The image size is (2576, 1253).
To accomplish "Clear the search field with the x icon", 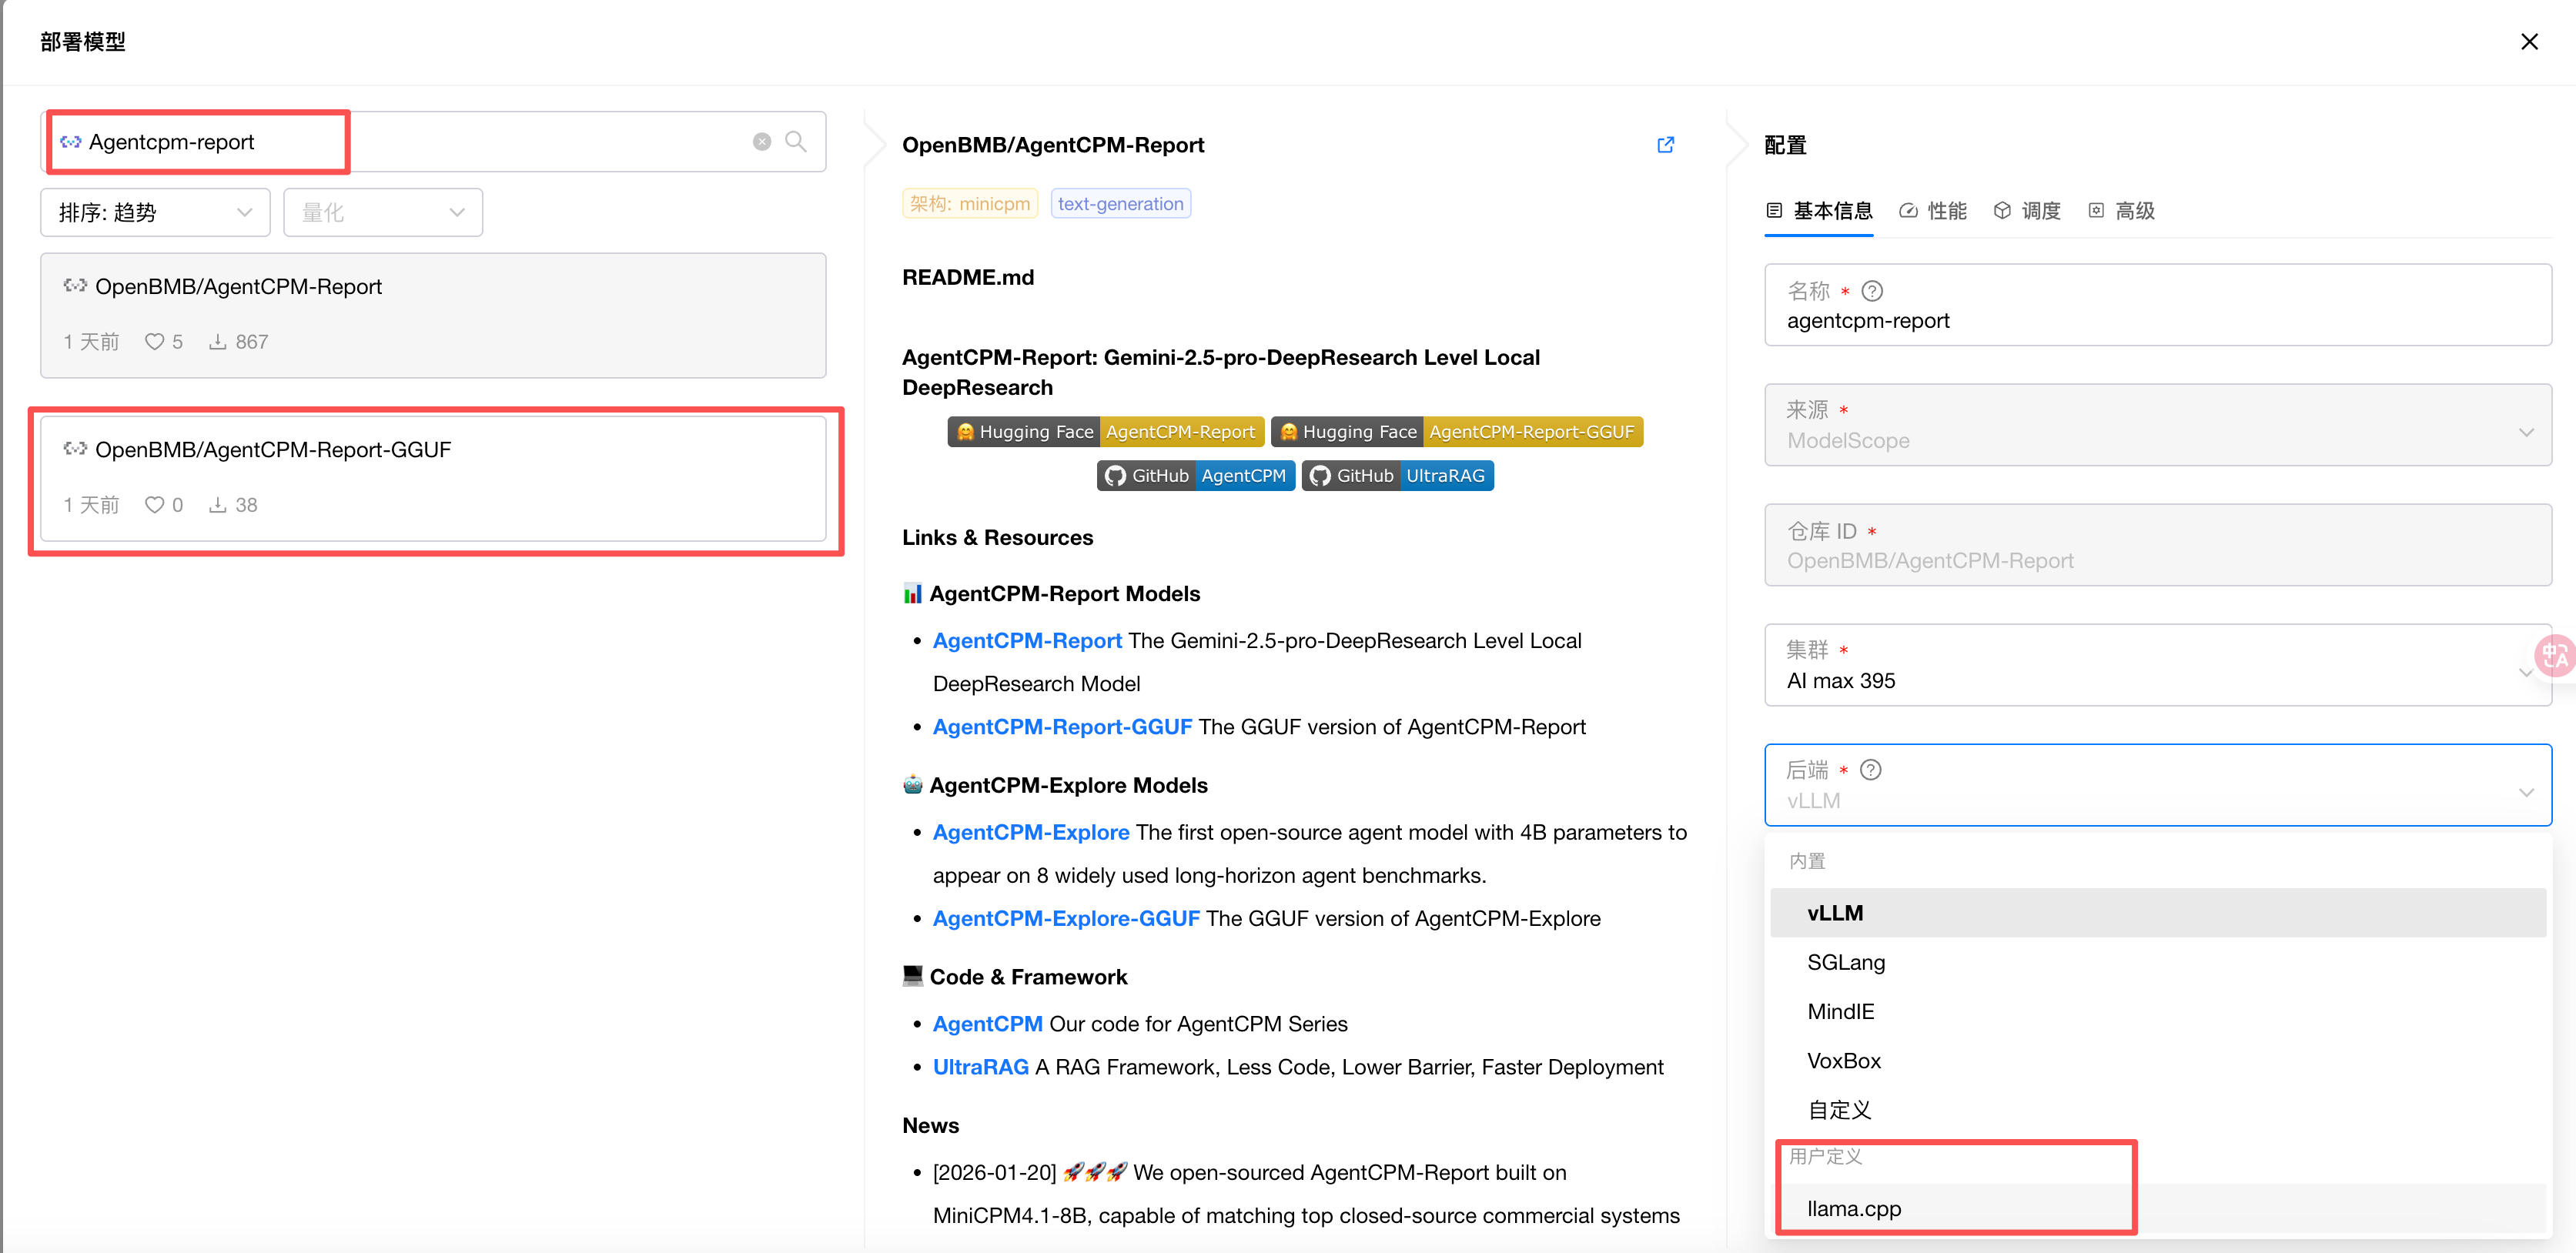I will point(762,142).
